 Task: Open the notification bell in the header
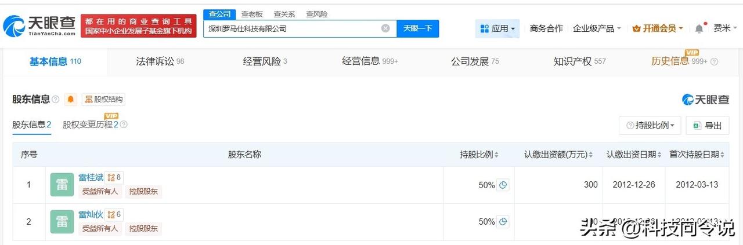[x=699, y=28]
